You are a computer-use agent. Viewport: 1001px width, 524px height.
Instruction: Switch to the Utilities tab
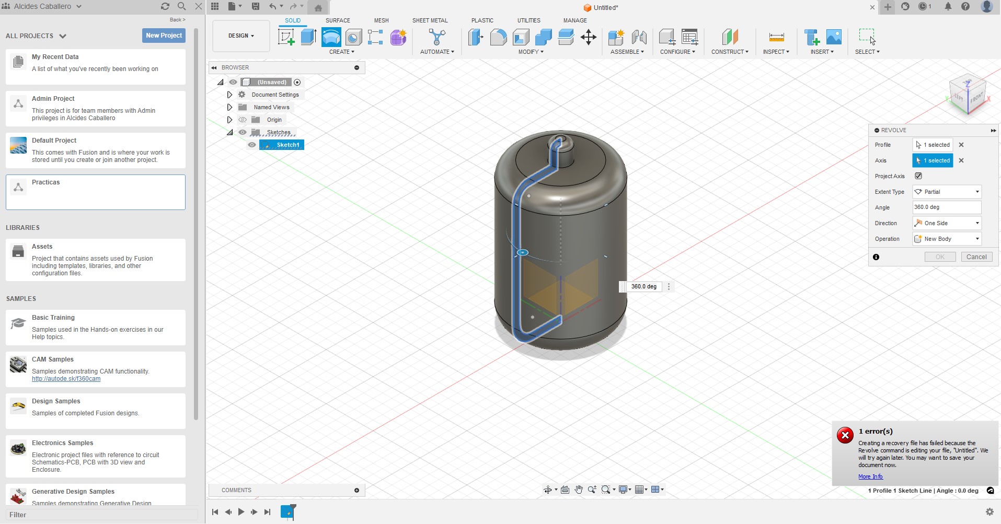(x=528, y=20)
